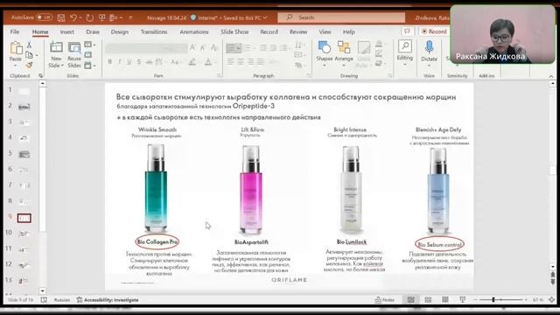Open the Font dialog launcher
Image resolution: width=560 pixels, height=315 pixels.
coord(219,76)
